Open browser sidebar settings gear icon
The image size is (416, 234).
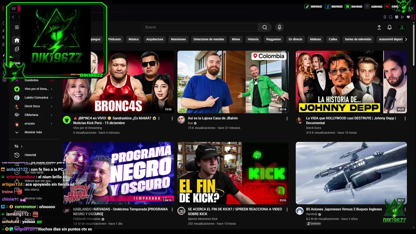pyautogui.click(x=4, y=80)
